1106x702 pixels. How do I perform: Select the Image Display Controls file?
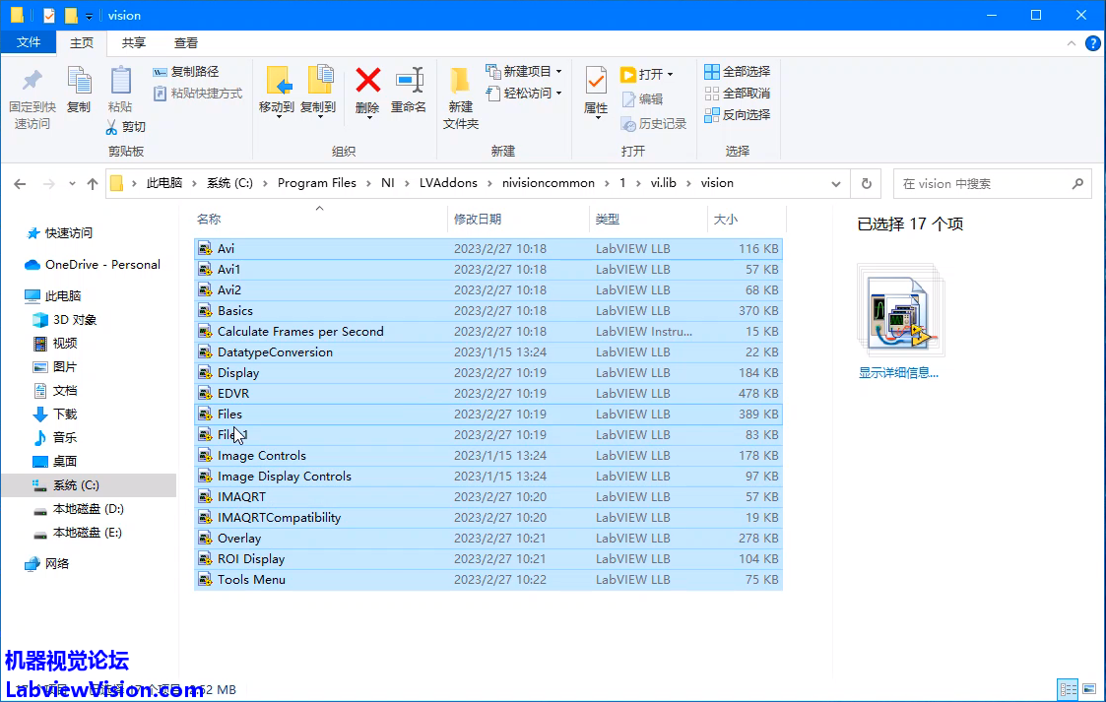[488, 476]
